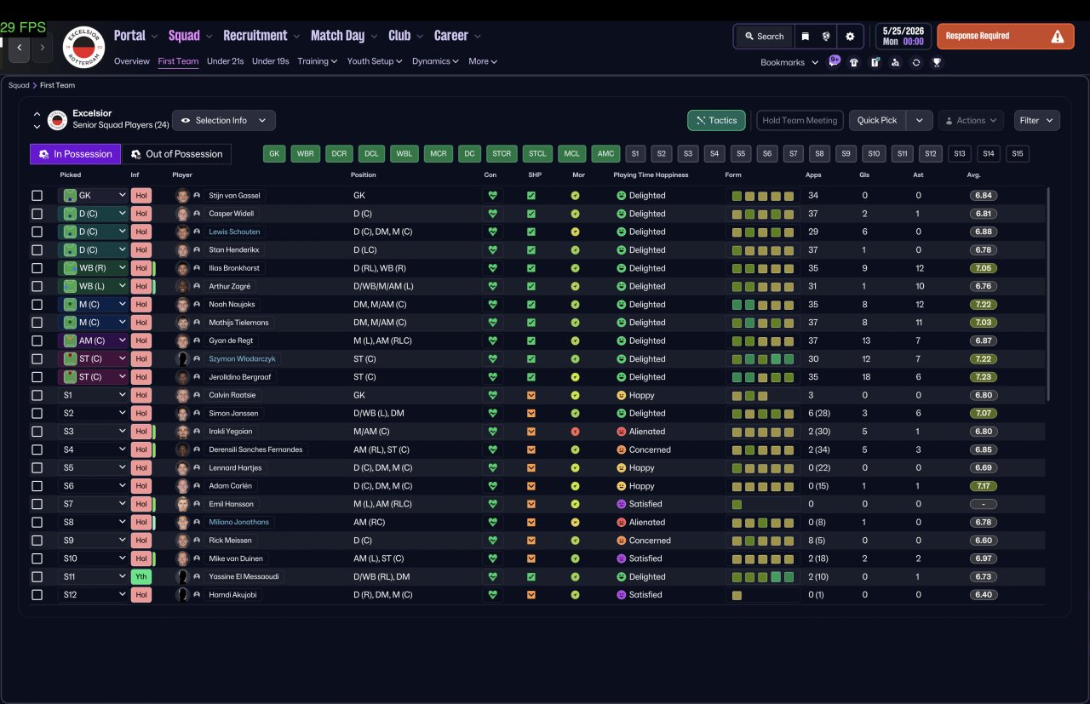Open the settings gear icon
Viewport: 1090px width, 704px height.
(x=850, y=37)
